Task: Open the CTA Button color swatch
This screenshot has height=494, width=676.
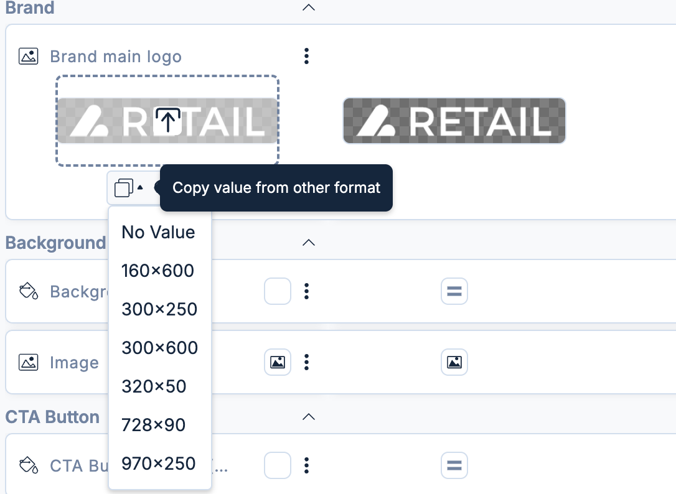Action: pyautogui.click(x=278, y=465)
